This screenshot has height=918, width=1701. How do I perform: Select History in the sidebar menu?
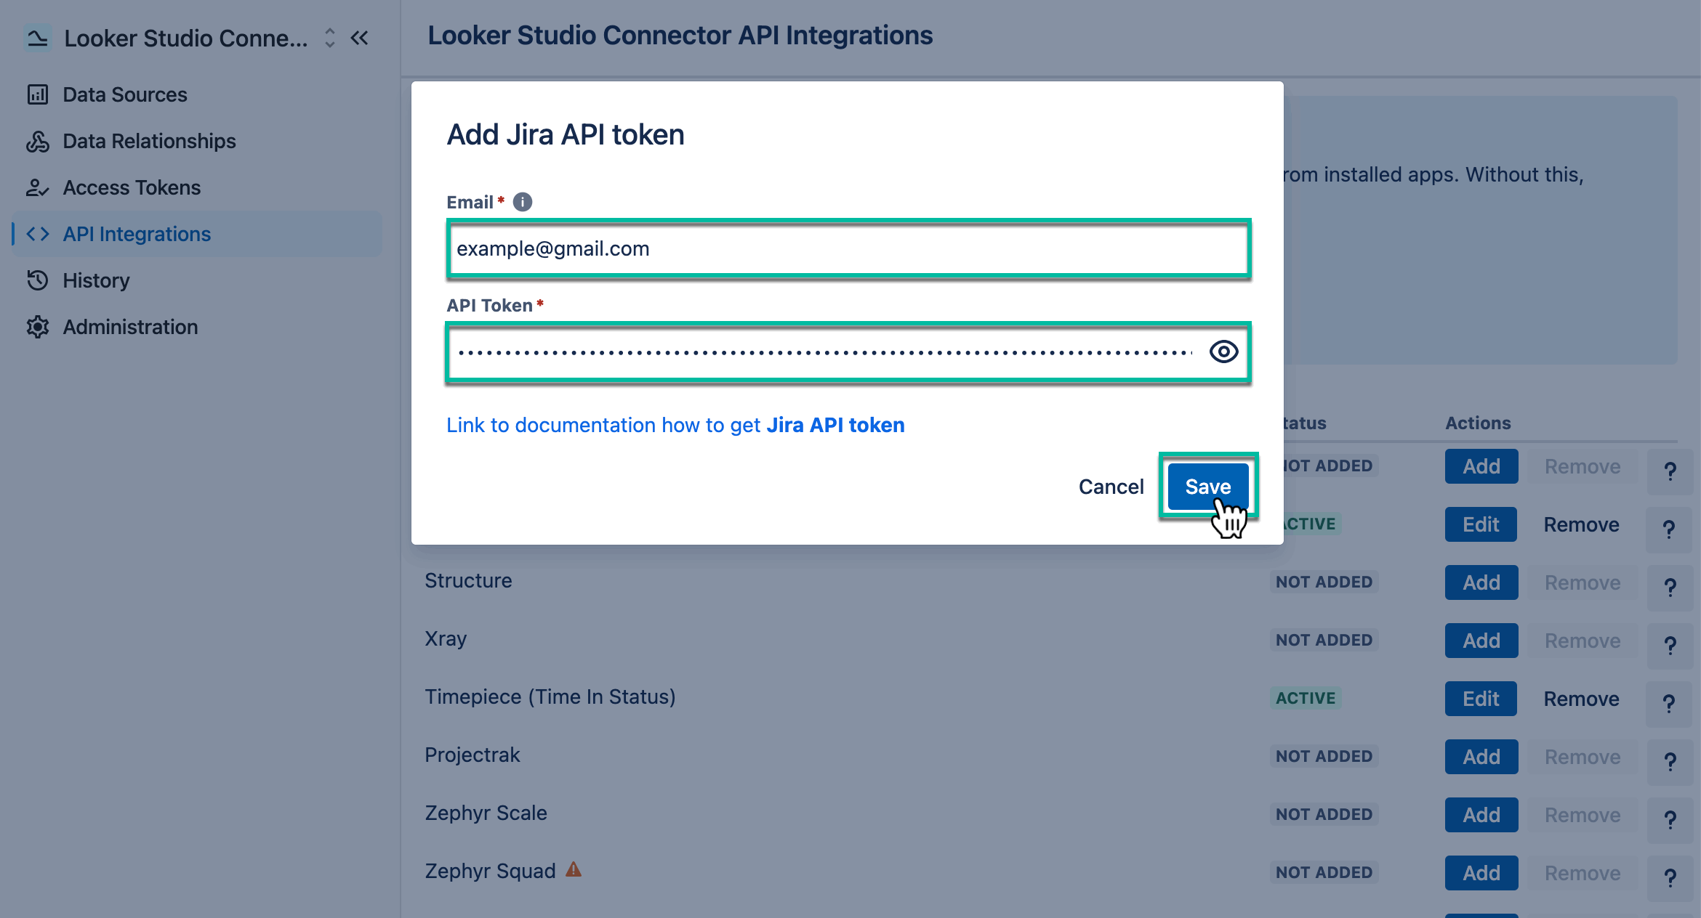(x=95, y=280)
